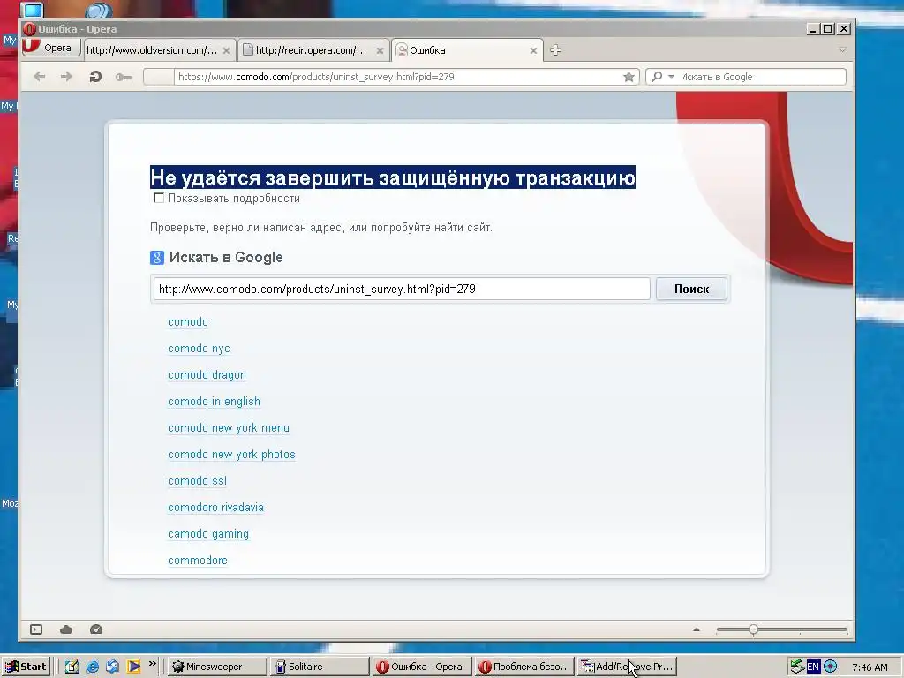
Task: Close the oldversion.com tab
Action: click(227, 50)
